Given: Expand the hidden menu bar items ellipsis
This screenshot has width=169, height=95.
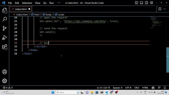Looking at the screenshot, I should tap(59, 3).
